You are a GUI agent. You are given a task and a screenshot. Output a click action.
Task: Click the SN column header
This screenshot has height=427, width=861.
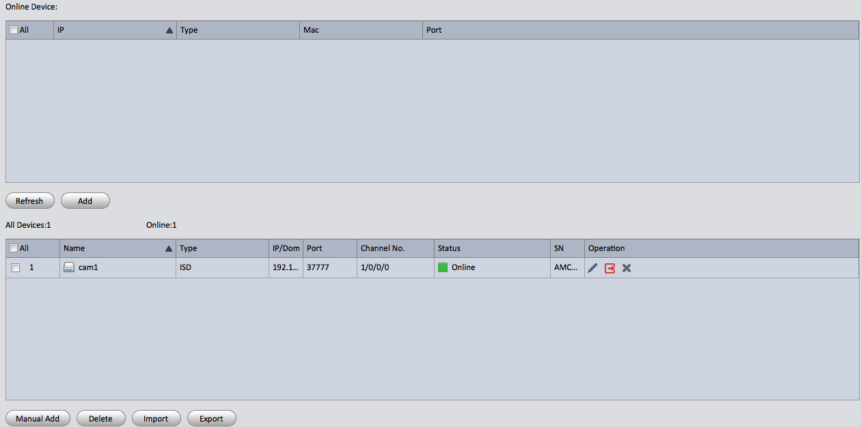pos(568,248)
